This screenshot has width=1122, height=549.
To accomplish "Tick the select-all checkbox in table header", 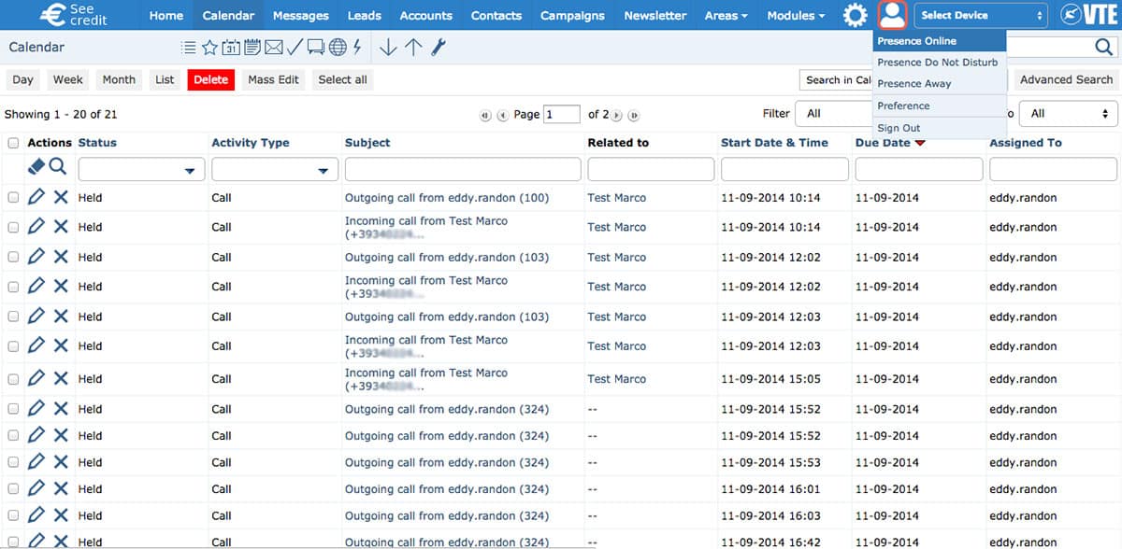I will pyautogui.click(x=13, y=143).
